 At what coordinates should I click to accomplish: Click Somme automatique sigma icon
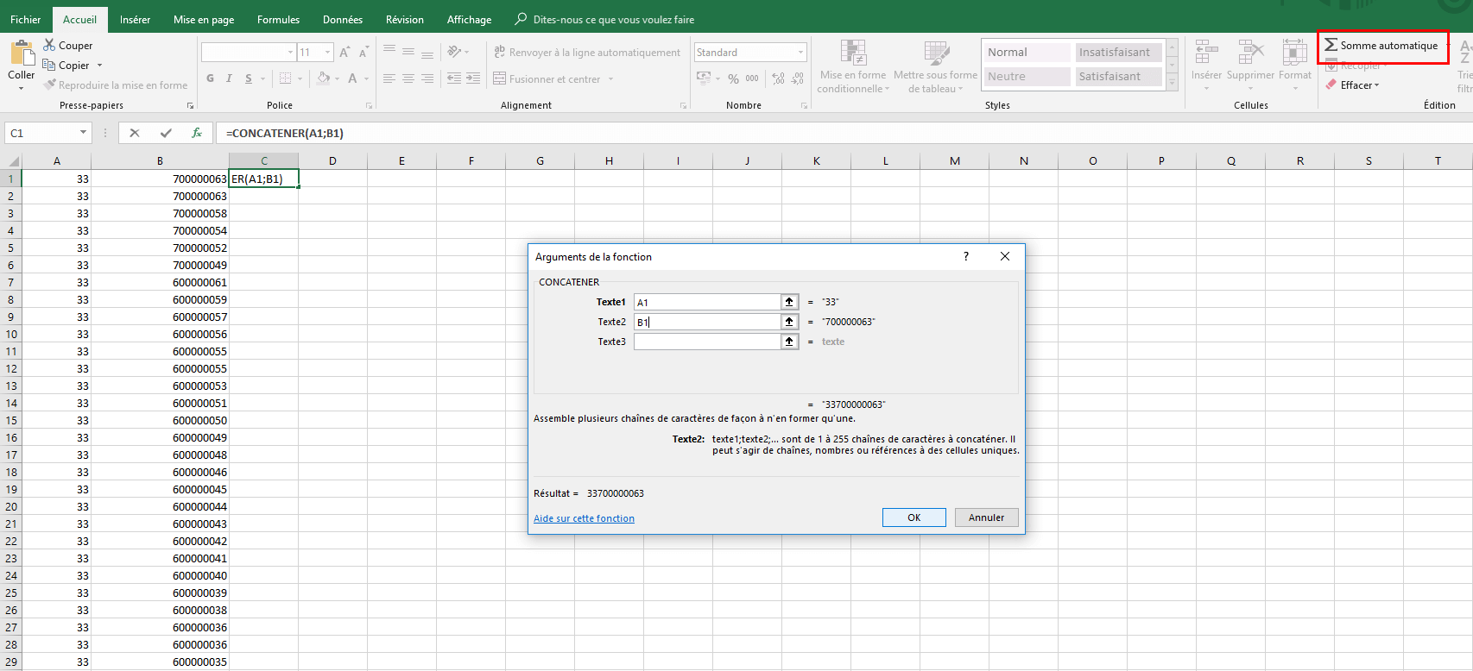tap(1331, 45)
